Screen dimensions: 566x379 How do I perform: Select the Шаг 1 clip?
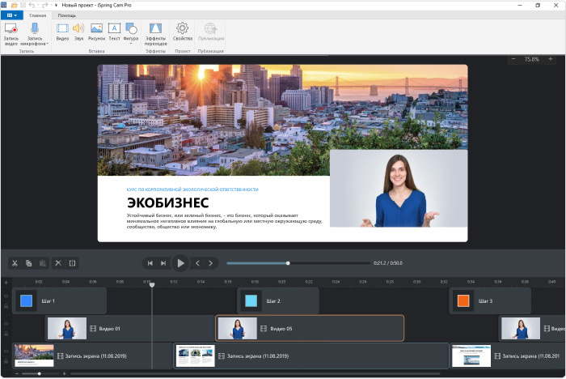point(60,301)
